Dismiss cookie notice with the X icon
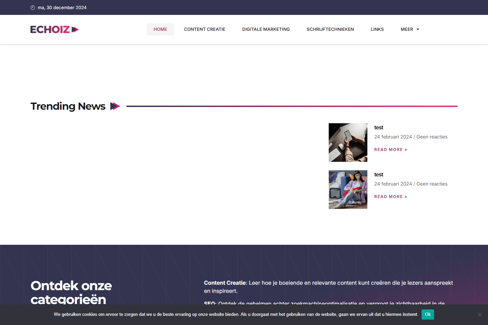This screenshot has height=325, width=488. pos(480,315)
